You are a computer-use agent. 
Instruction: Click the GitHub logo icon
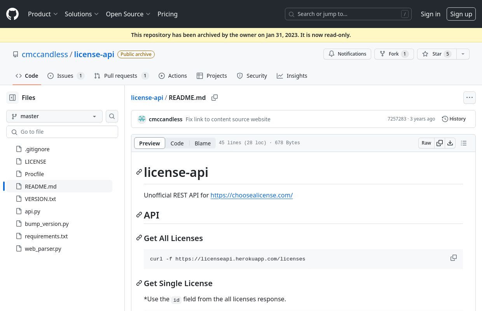[12, 14]
